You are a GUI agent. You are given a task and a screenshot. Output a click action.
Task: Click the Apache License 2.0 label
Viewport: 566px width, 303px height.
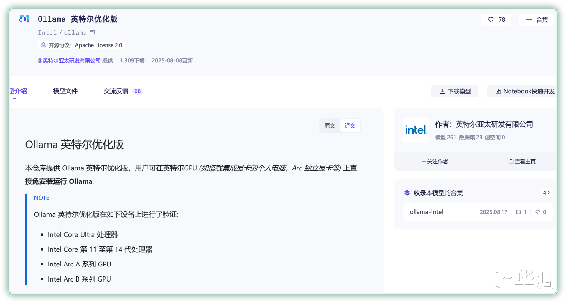click(x=98, y=45)
